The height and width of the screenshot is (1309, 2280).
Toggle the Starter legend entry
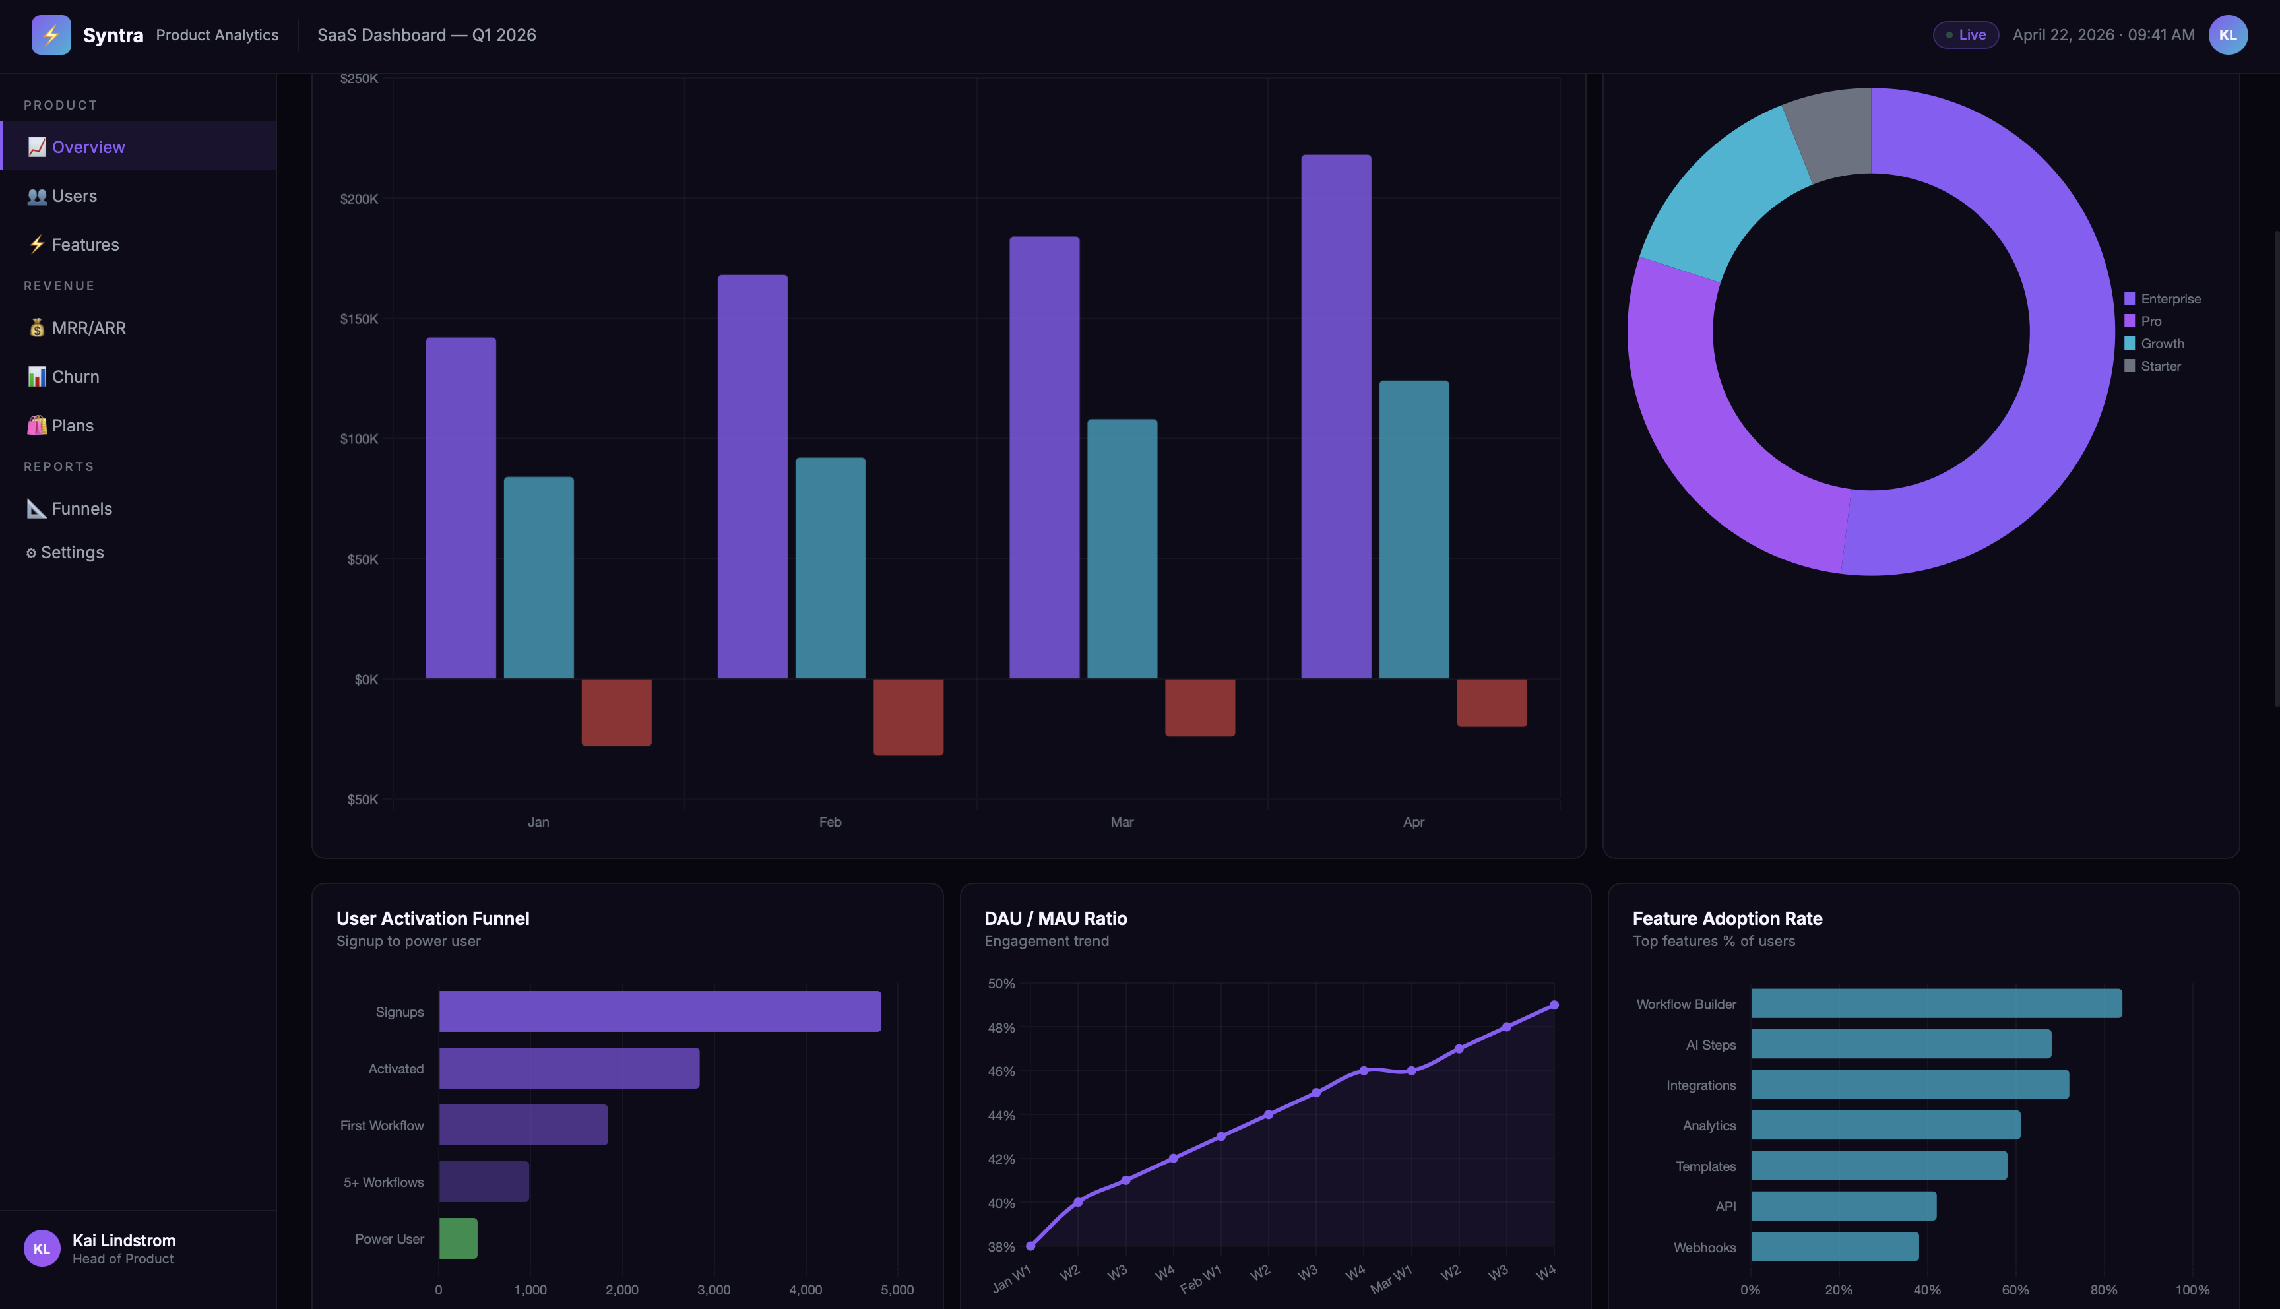2153,366
